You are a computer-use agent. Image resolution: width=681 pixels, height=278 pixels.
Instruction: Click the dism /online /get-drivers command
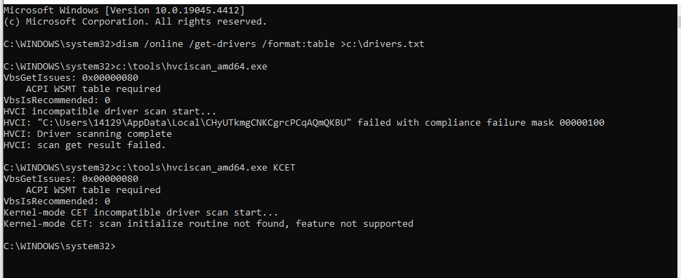223,44
